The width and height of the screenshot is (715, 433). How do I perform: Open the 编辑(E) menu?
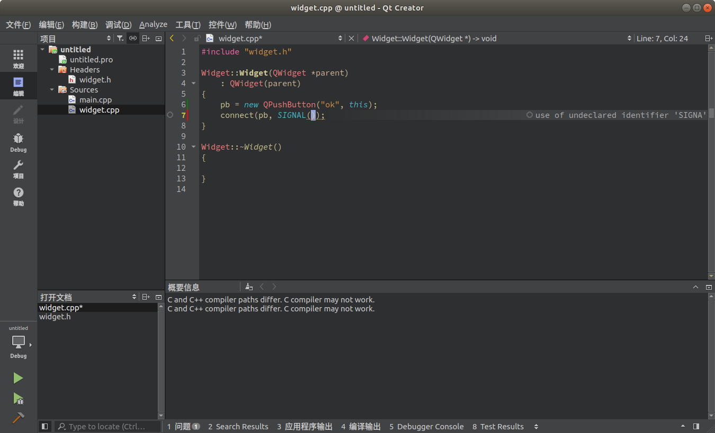(x=51, y=24)
